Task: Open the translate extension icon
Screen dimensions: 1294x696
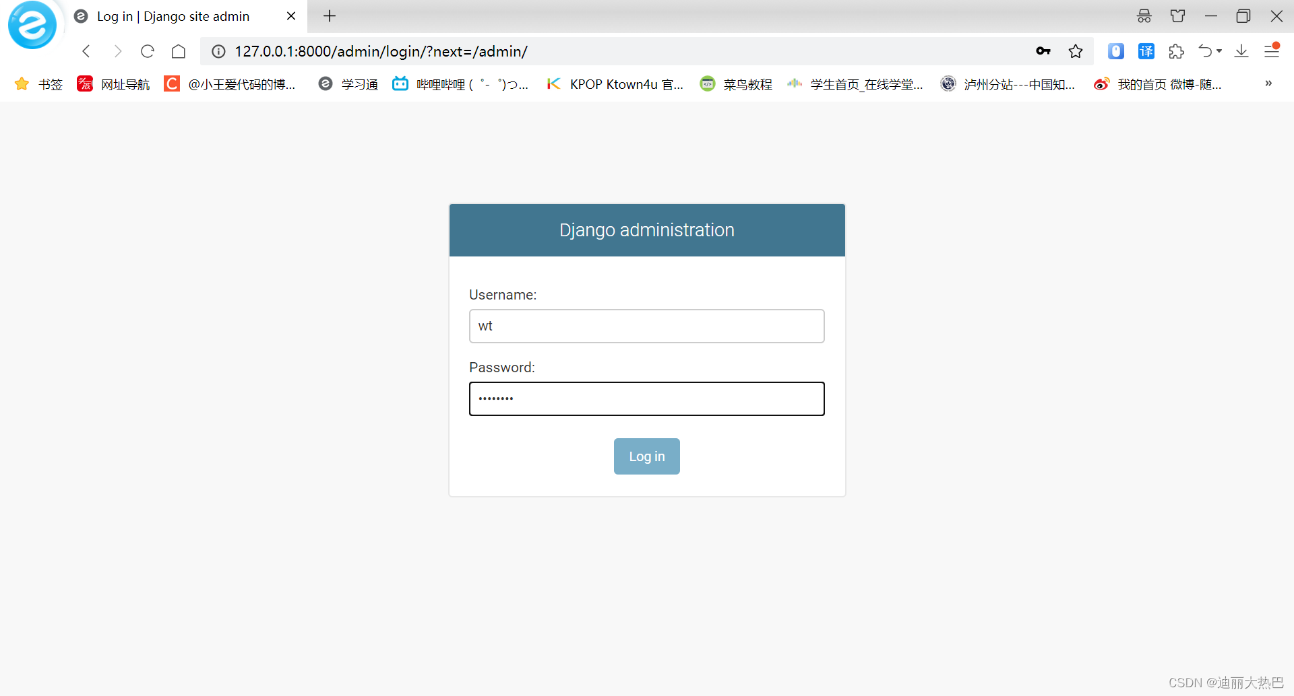Action: (1146, 51)
